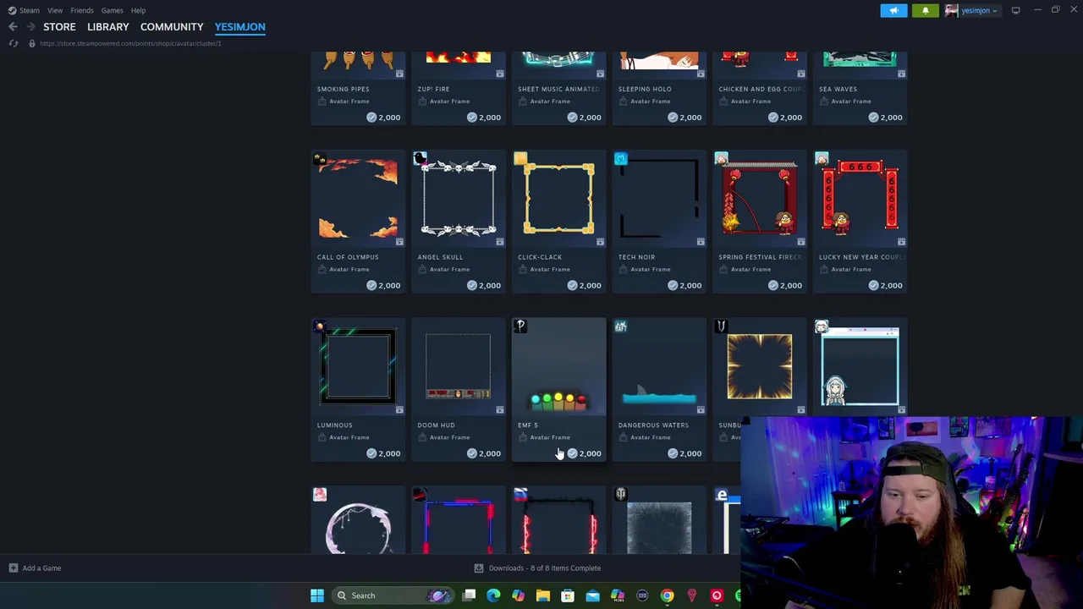Click the game icon on Dangerous Waters card
This screenshot has width=1083, height=609.
[x=621, y=326]
